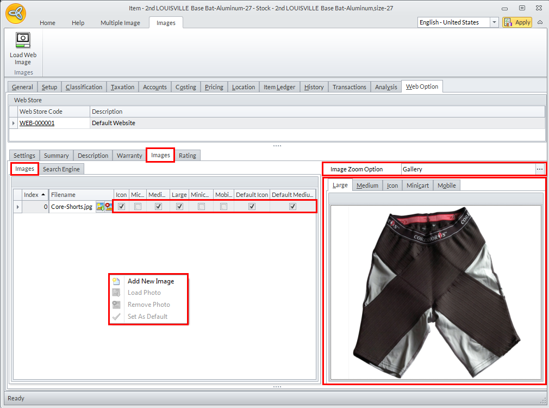Viewport: 549px width, 408px height.
Task: Toggle the Default Icon checkbox
Action: click(252, 207)
